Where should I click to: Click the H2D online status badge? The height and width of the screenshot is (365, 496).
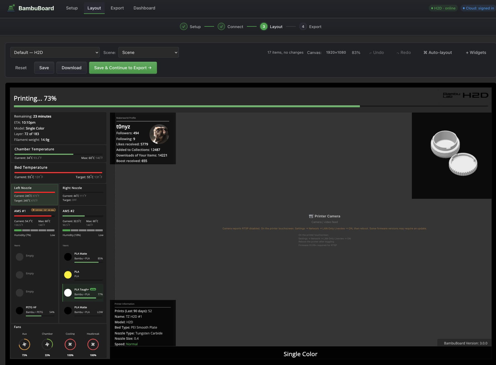443,8
